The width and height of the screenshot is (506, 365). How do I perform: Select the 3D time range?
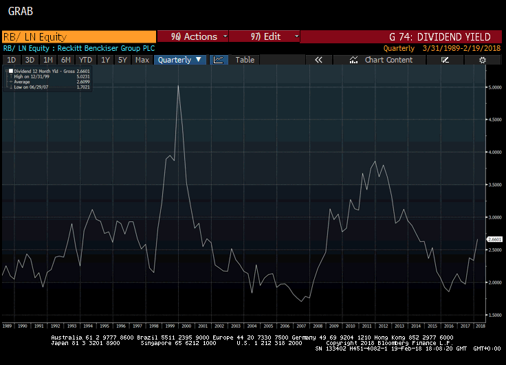[30, 60]
